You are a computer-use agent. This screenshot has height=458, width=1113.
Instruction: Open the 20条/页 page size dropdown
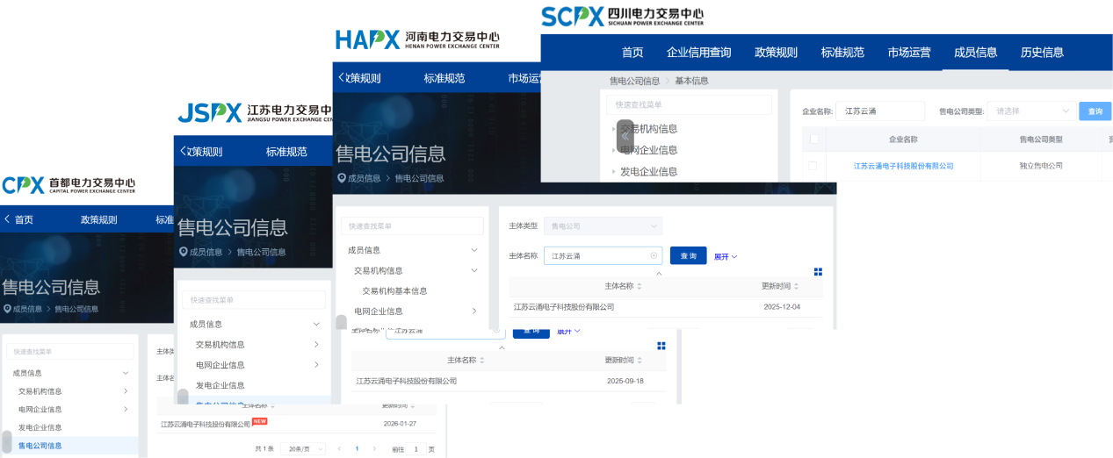pos(304,448)
